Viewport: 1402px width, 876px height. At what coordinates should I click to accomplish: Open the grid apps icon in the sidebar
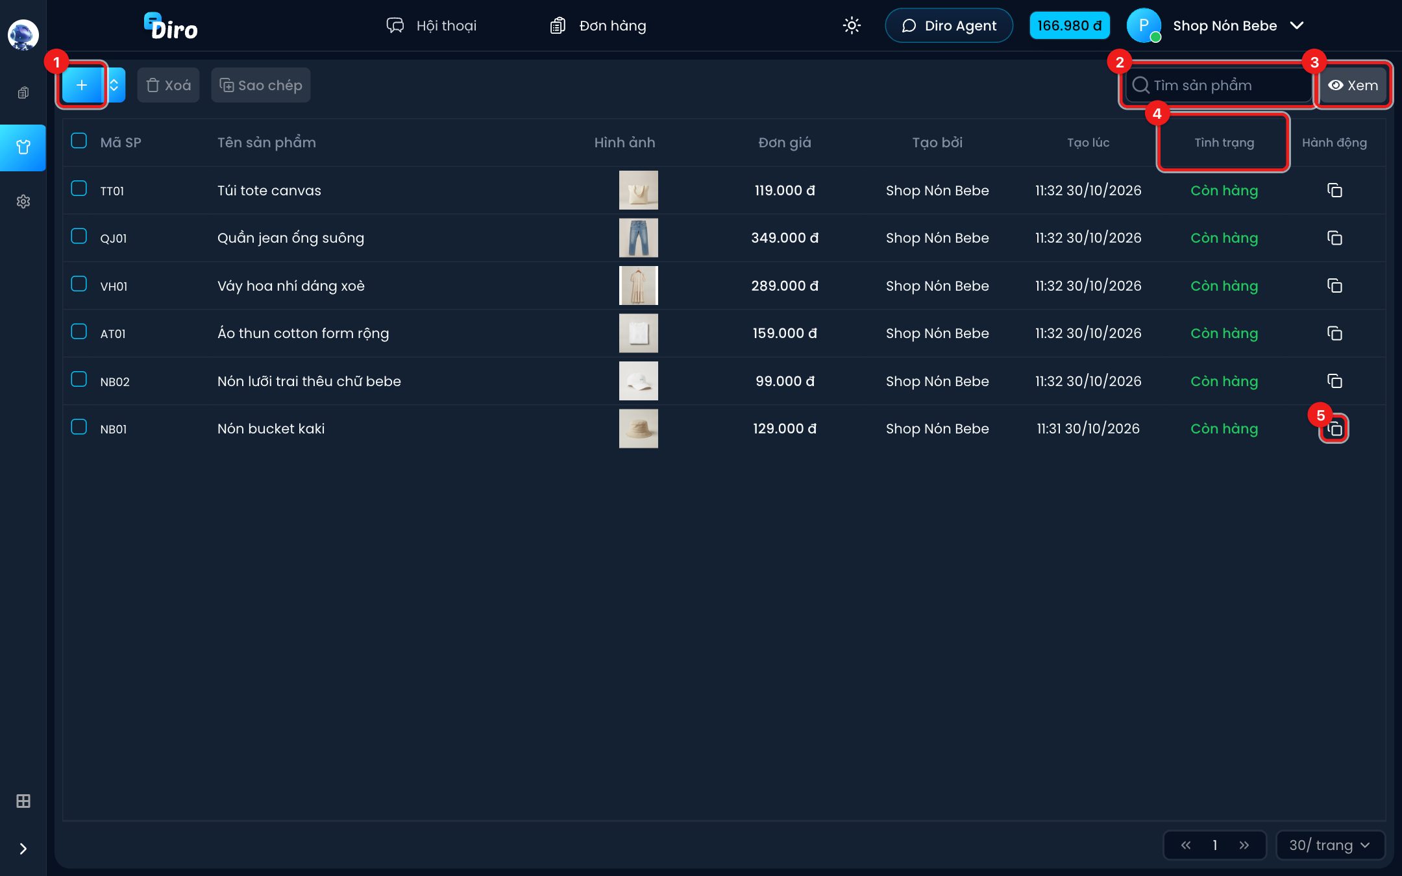[x=23, y=801]
